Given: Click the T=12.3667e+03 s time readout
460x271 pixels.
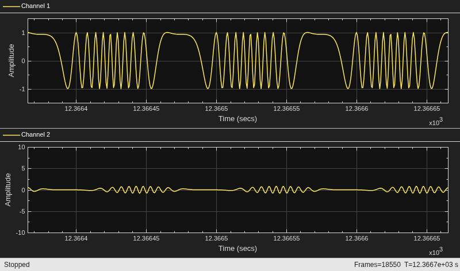Looking at the screenshot, I should pyautogui.click(x=431, y=265).
